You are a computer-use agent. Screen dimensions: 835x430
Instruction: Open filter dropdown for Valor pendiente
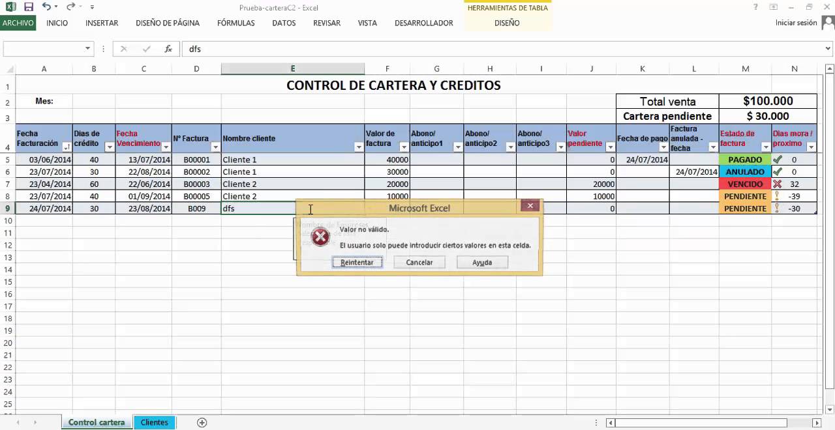611,147
